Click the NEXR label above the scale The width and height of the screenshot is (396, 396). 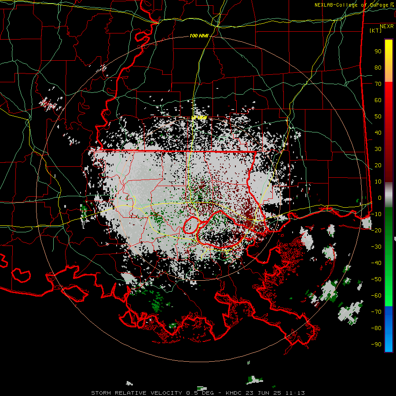[x=386, y=26]
